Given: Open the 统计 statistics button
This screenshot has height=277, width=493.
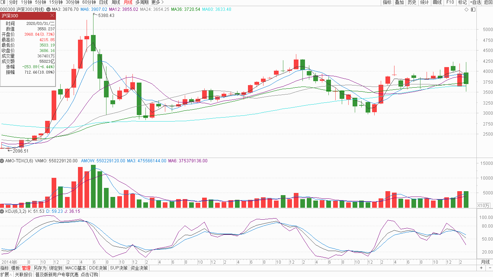Looking at the screenshot, I should click(x=424, y=2).
